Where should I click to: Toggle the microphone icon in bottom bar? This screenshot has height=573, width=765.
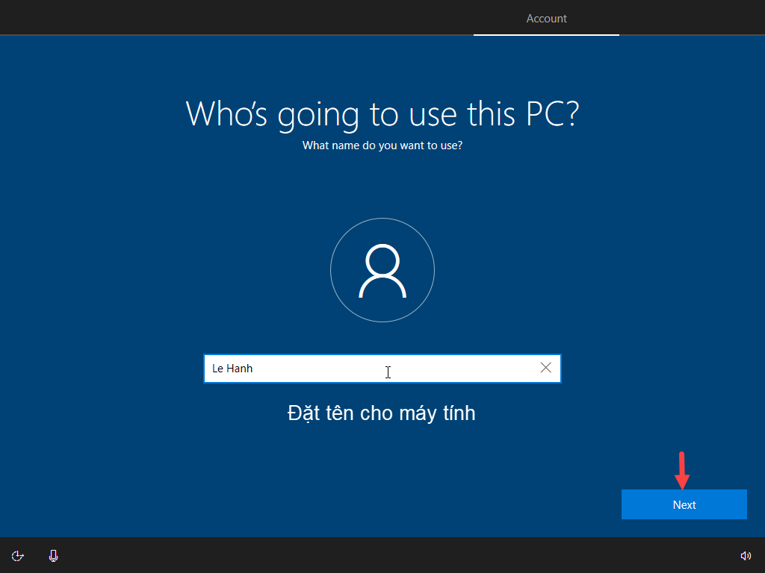[54, 556]
